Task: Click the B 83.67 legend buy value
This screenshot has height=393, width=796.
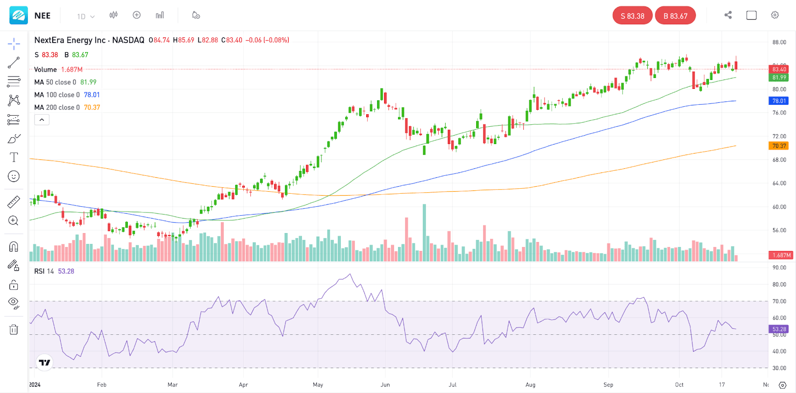Action: click(x=76, y=55)
